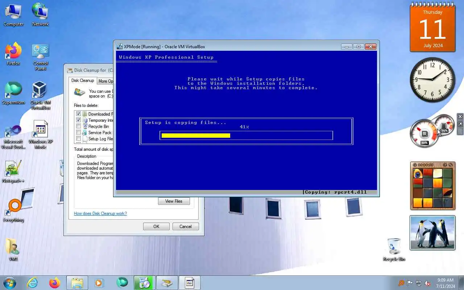Open the How does Disk Cleanup work link
Image resolution: width=464 pixels, height=290 pixels.
100,214
